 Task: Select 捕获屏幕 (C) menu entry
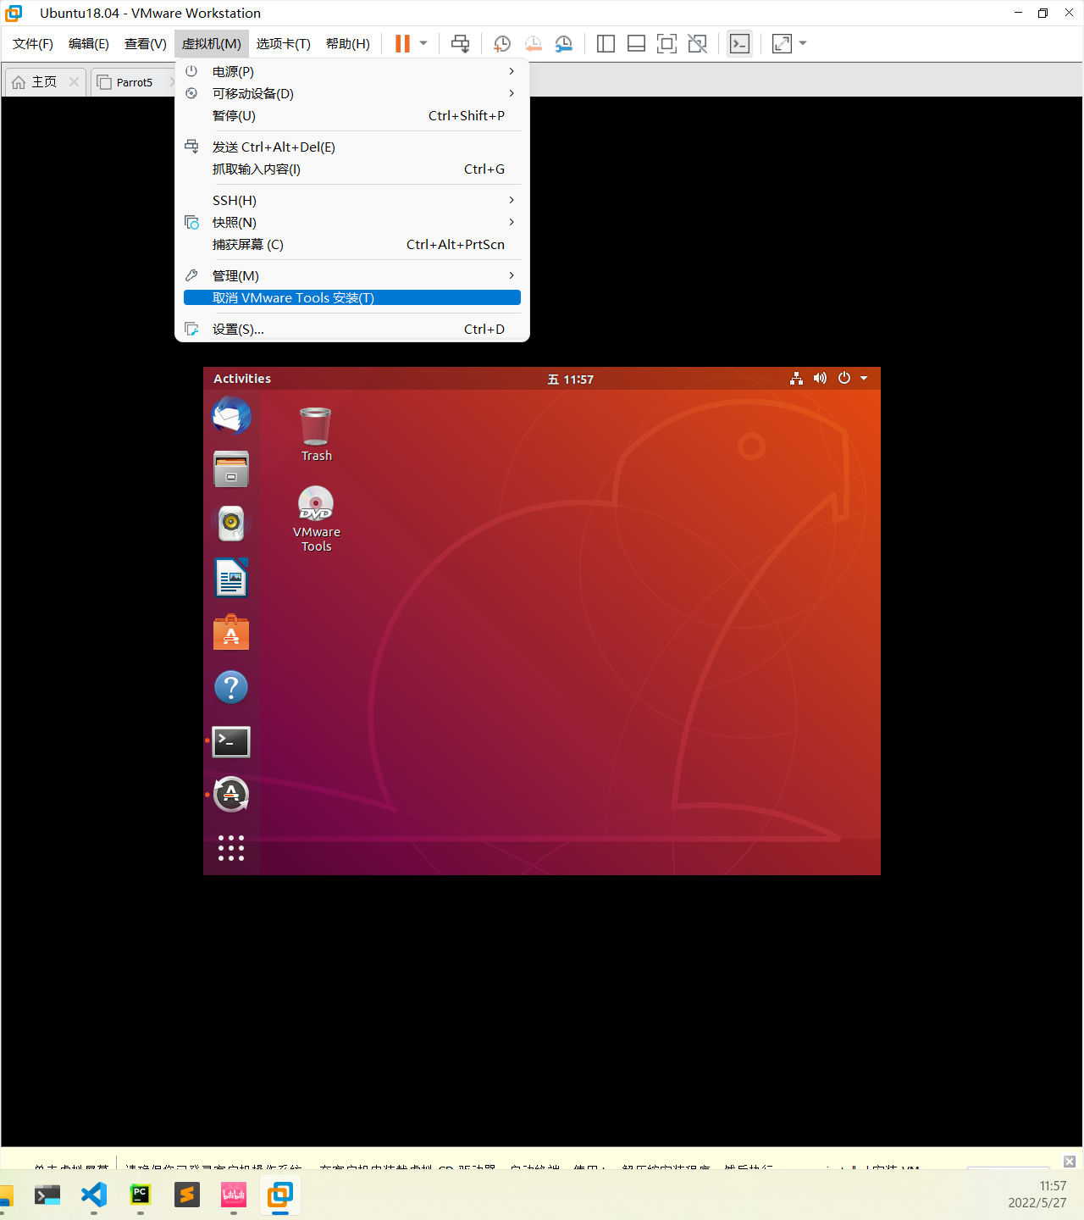pyautogui.click(x=352, y=244)
